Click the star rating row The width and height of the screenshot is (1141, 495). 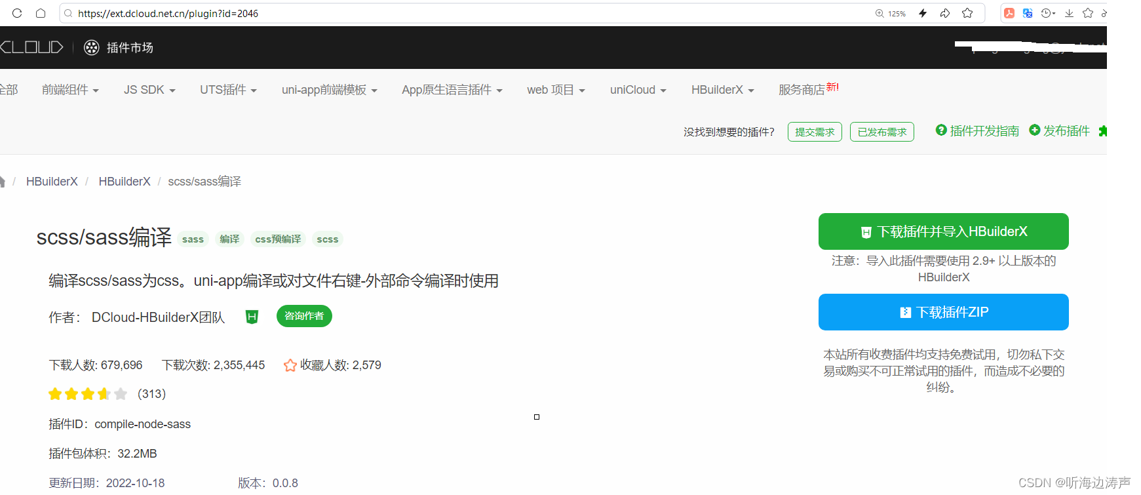88,394
